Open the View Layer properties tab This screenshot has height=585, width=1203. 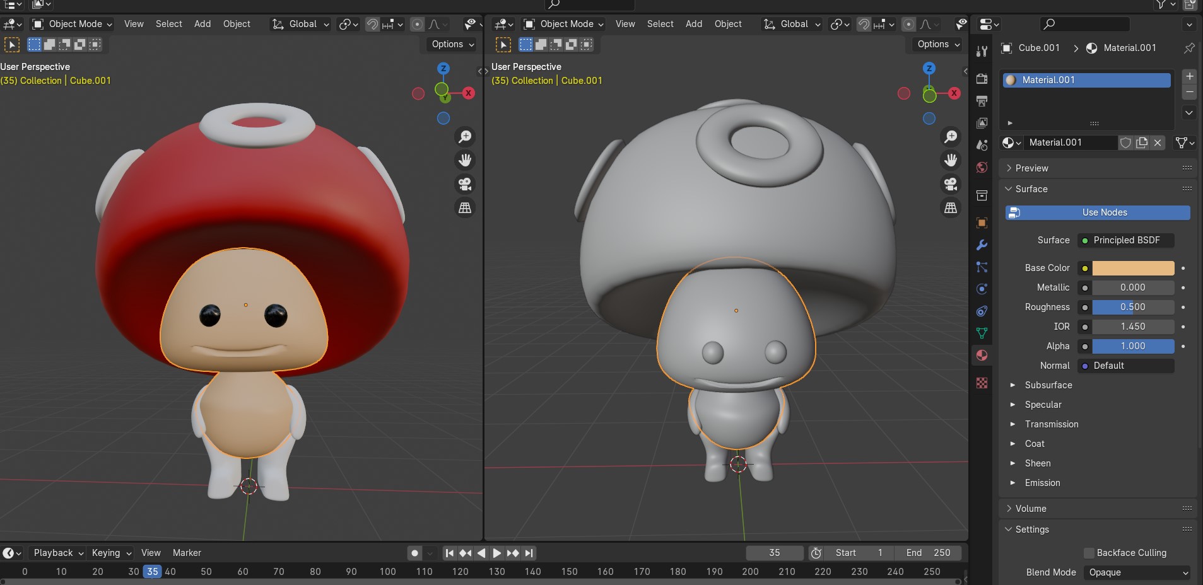tap(982, 123)
